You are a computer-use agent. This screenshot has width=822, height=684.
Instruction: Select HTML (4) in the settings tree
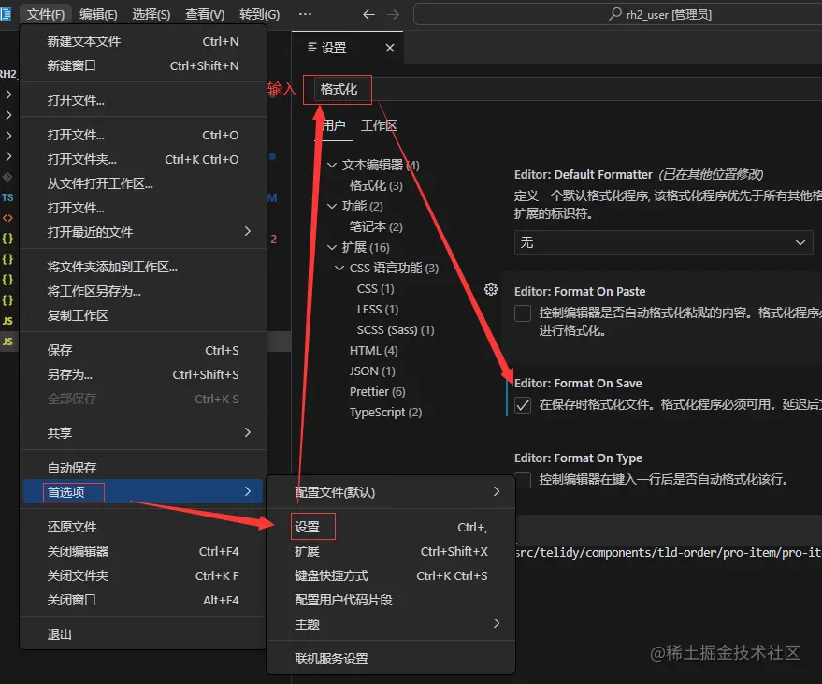pyautogui.click(x=373, y=350)
